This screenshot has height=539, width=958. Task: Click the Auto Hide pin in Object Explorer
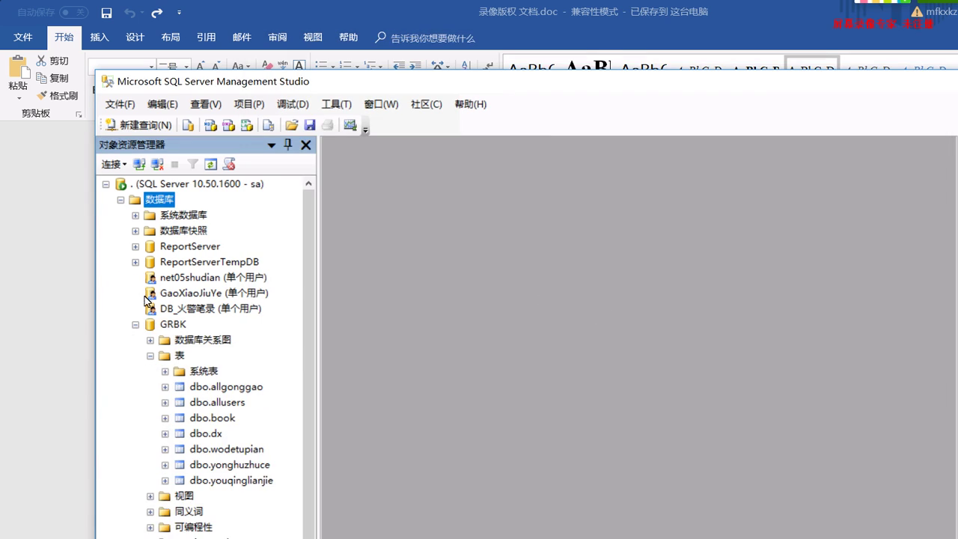pyautogui.click(x=288, y=145)
